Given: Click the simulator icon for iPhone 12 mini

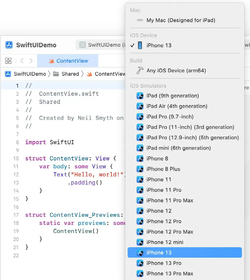Looking at the screenshot, I should click(140, 242).
